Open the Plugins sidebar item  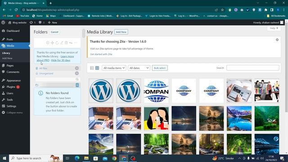[11, 87]
